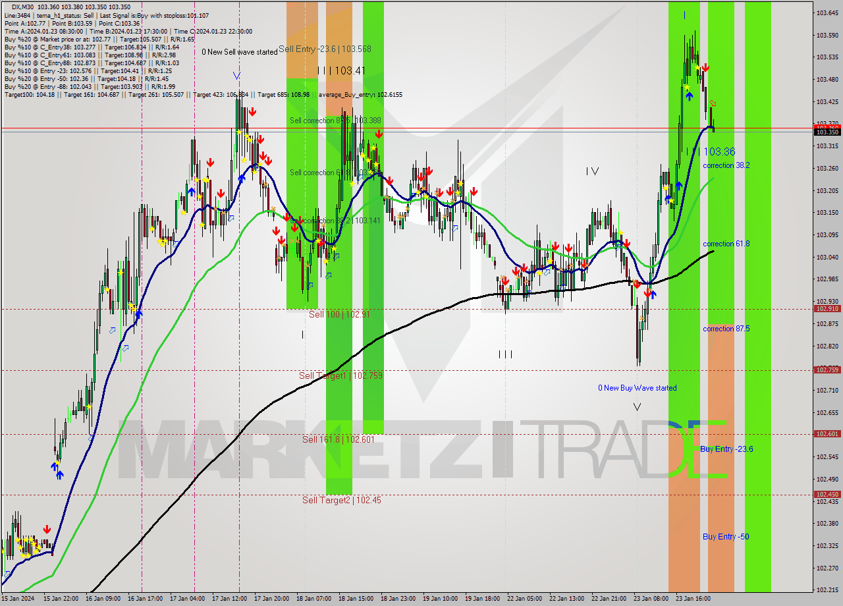Viewport: 843px width, 606px height.
Task: Click the 103.260 price axis value
Action: pyautogui.click(x=827, y=168)
